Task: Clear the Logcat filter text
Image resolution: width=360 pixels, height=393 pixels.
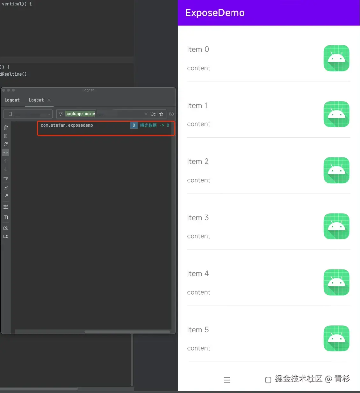Action: pyautogui.click(x=146, y=114)
